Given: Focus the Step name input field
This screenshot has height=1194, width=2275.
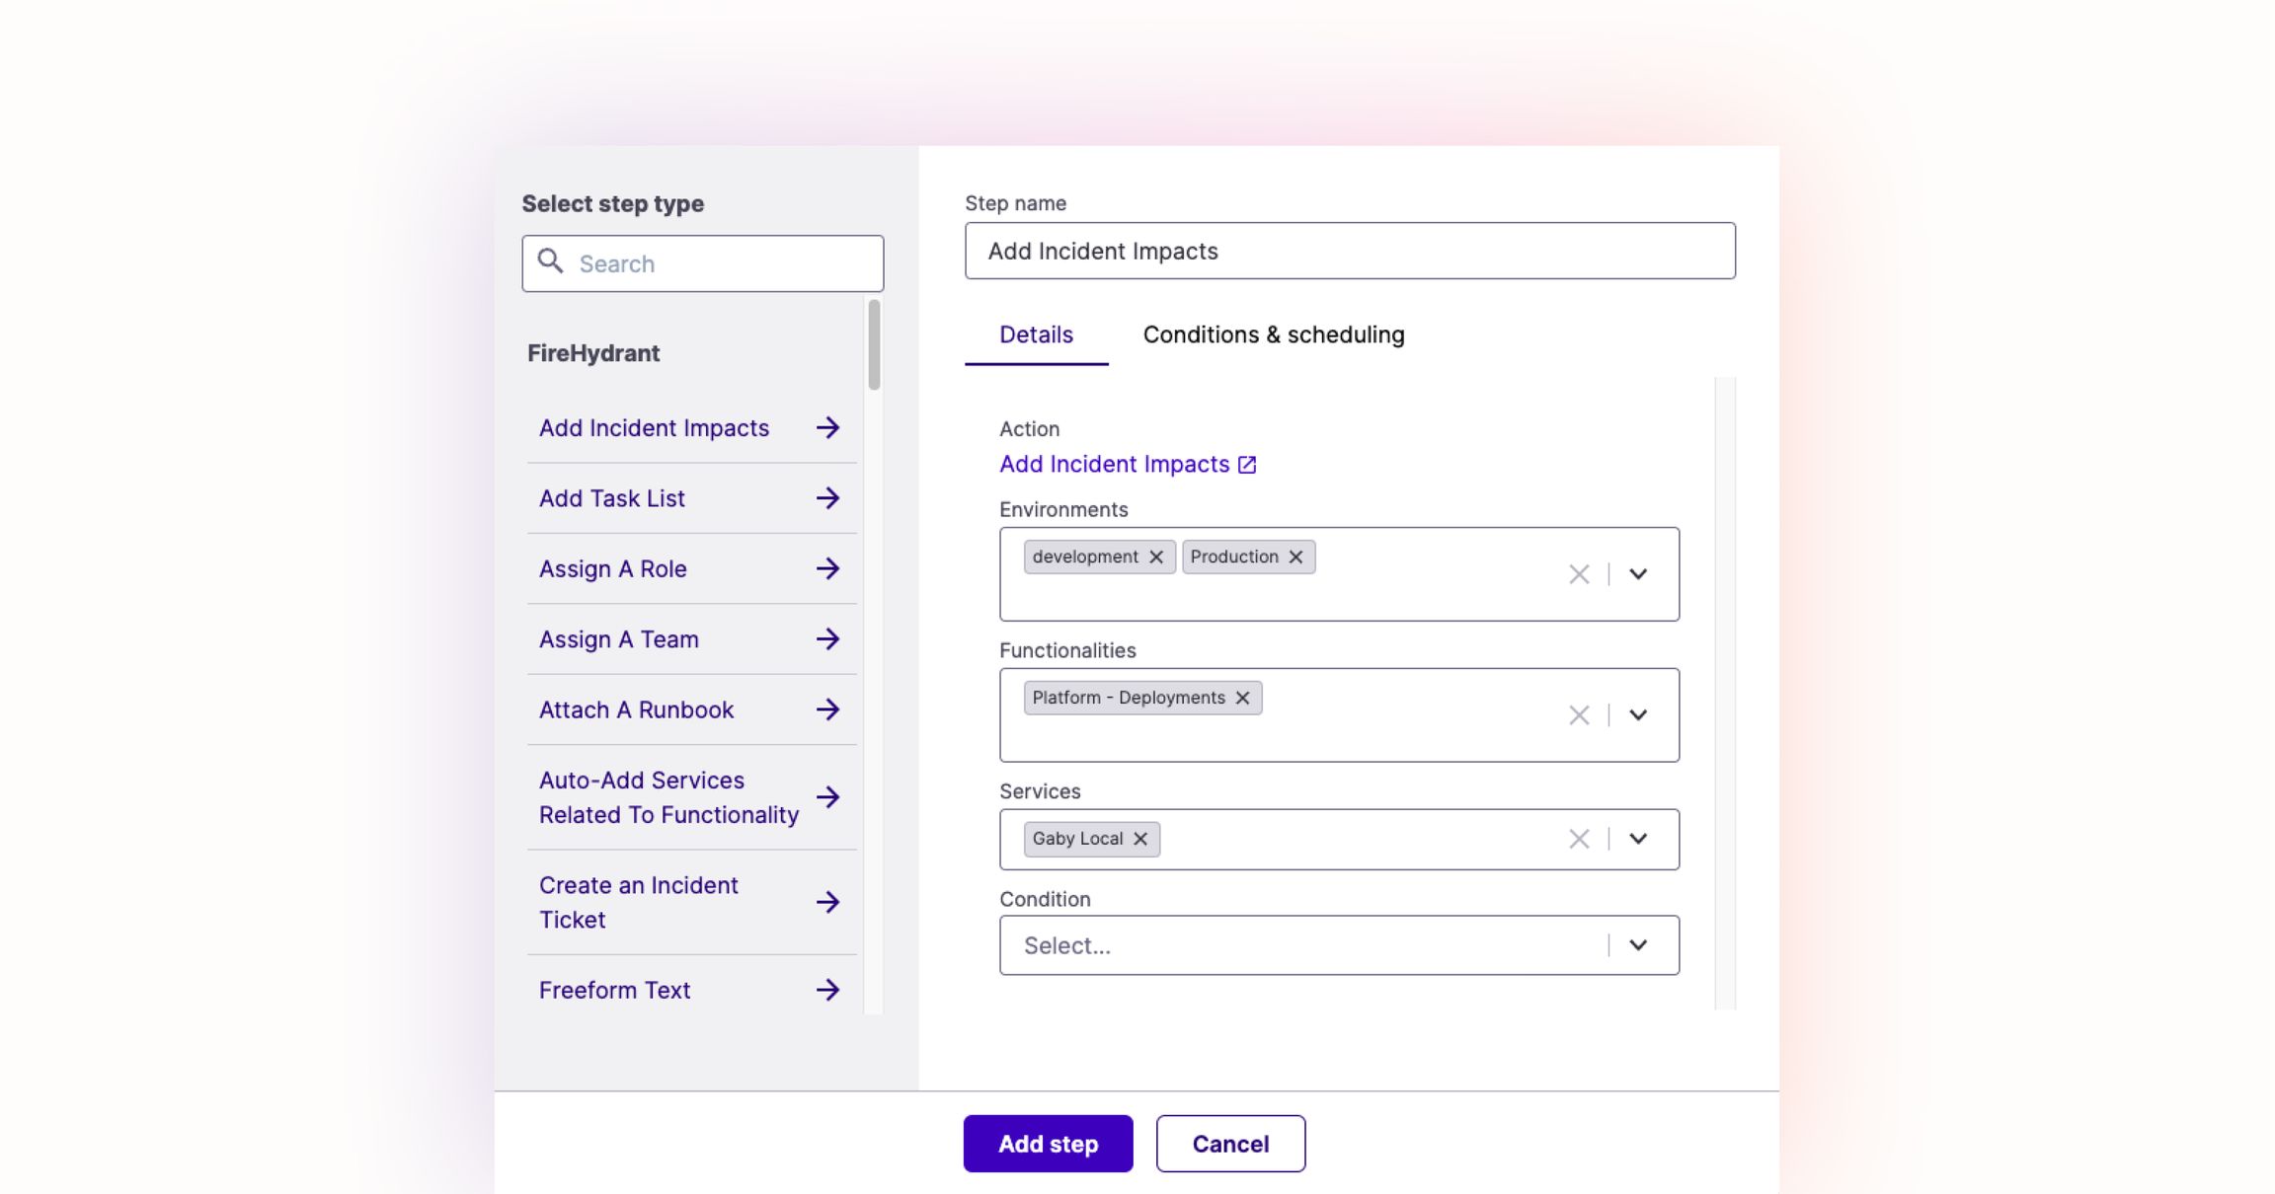Looking at the screenshot, I should pyautogui.click(x=1350, y=251).
